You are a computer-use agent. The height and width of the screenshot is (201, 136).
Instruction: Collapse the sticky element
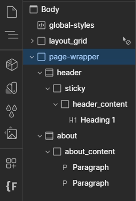click(48, 89)
